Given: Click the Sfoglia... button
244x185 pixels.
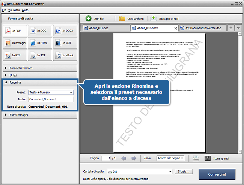Looking at the screenshot, I should tap(184, 171).
